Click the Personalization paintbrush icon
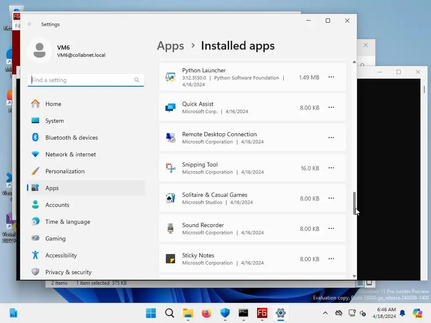The height and width of the screenshot is (323, 431). click(35, 171)
